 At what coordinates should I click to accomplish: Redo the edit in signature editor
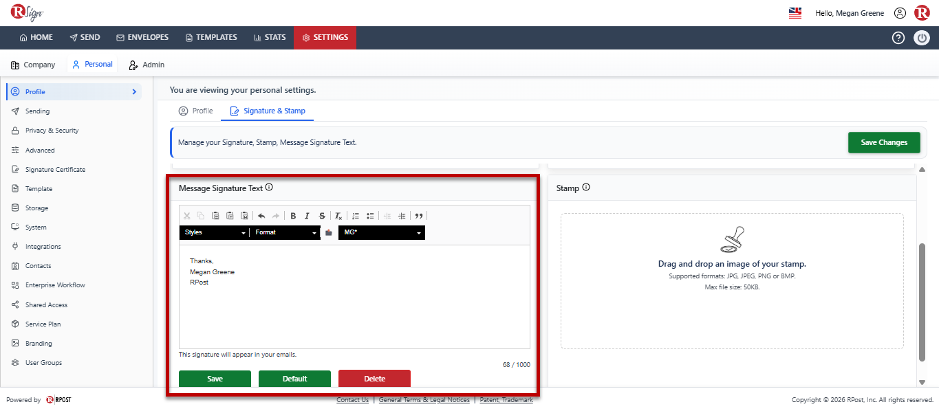coord(276,216)
